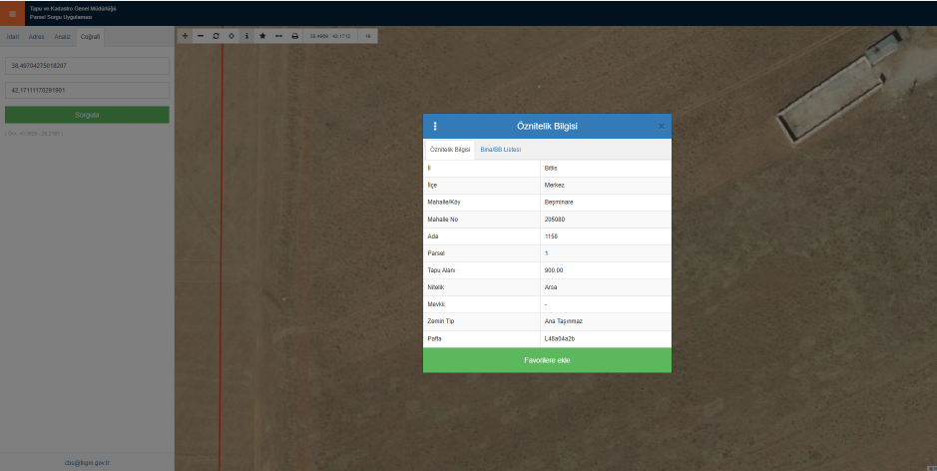The image size is (937, 471).
Task: Select the Öznitelik Bilgisi tab
Action: tap(450, 150)
